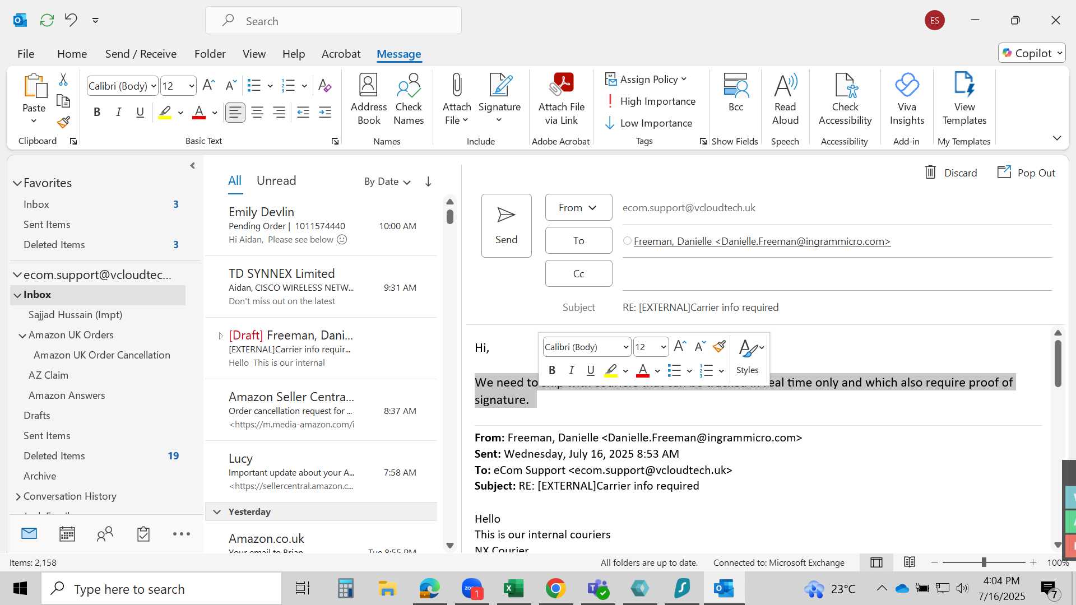Viewport: 1076px width, 605px height.
Task: Reverse sort order arrow in message list
Action: [428, 182]
